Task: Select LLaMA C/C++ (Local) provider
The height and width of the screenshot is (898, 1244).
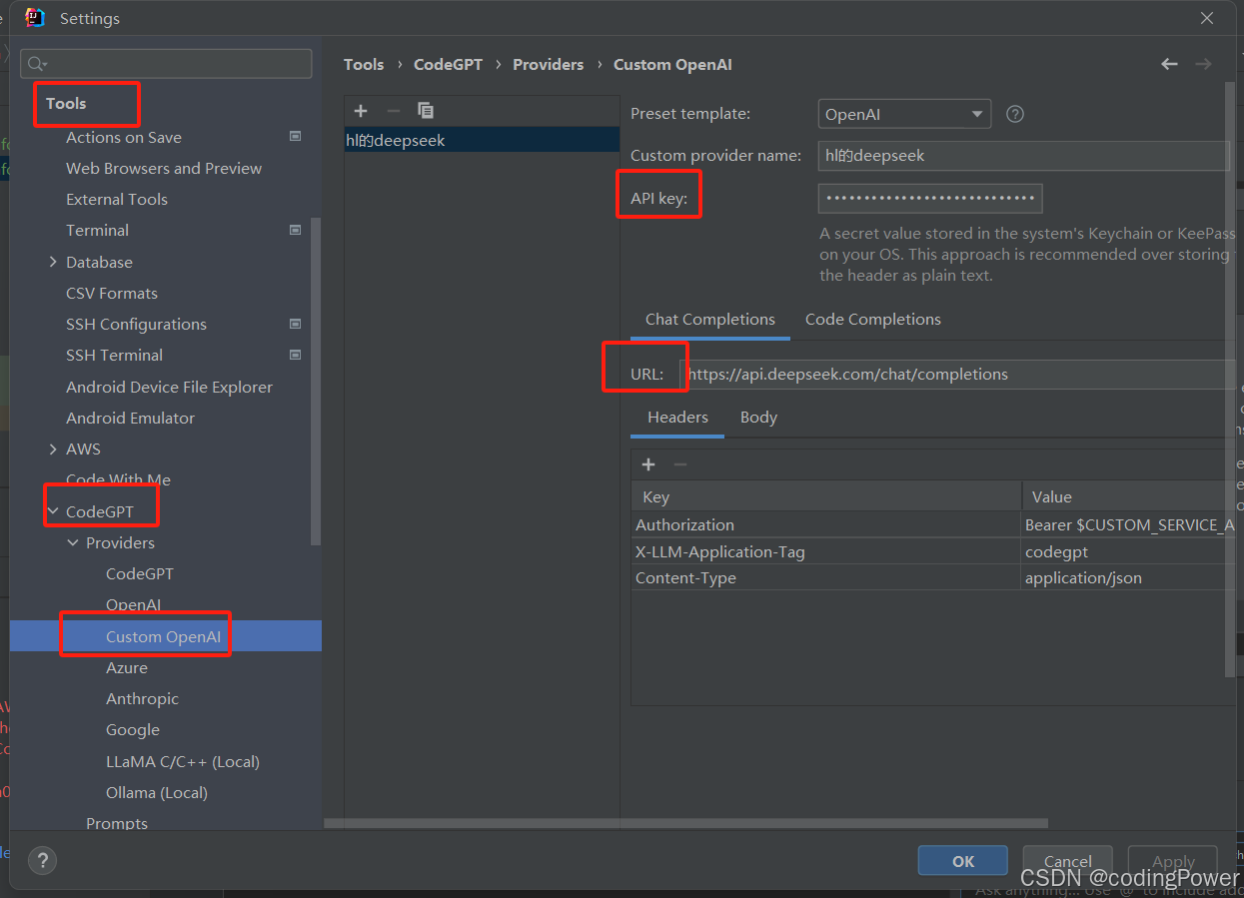Action: [x=183, y=761]
